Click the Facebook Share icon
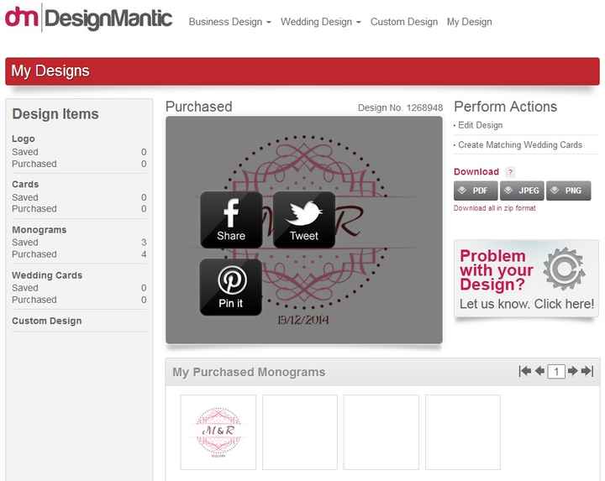The height and width of the screenshot is (481, 605). (231, 220)
